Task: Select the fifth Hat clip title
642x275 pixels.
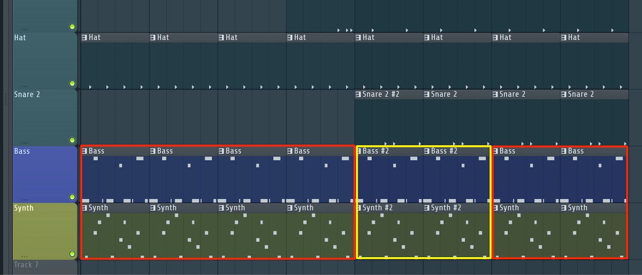Action: (369, 37)
